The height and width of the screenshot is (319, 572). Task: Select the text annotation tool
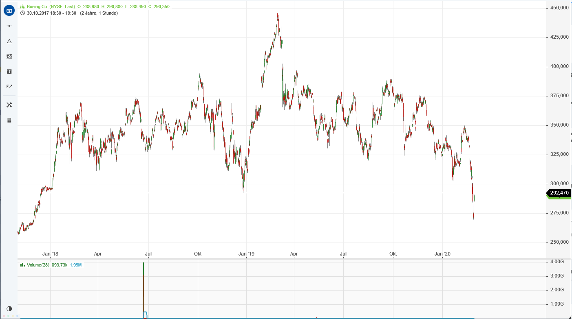9,72
